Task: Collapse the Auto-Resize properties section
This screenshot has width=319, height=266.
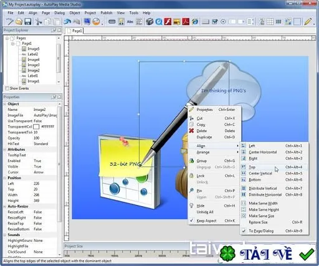Action: coord(5,206)
